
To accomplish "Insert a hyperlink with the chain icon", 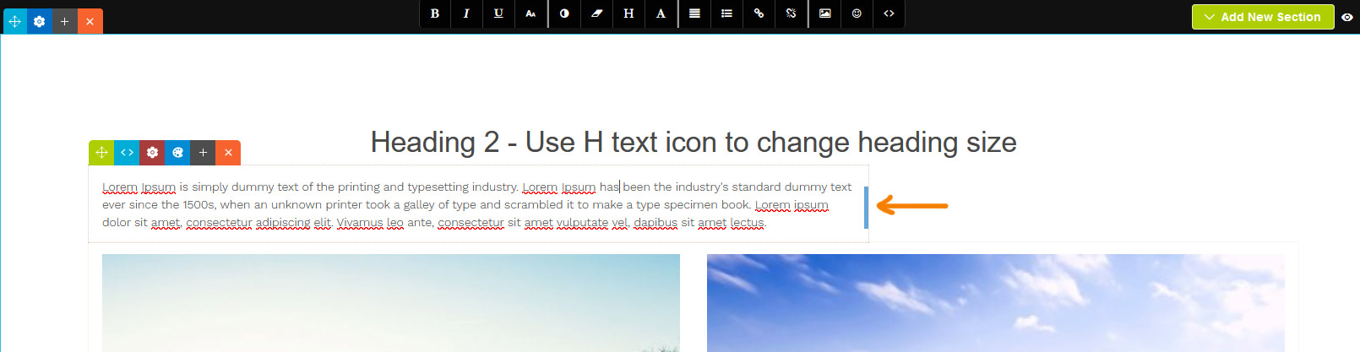I will pos(759,14).
